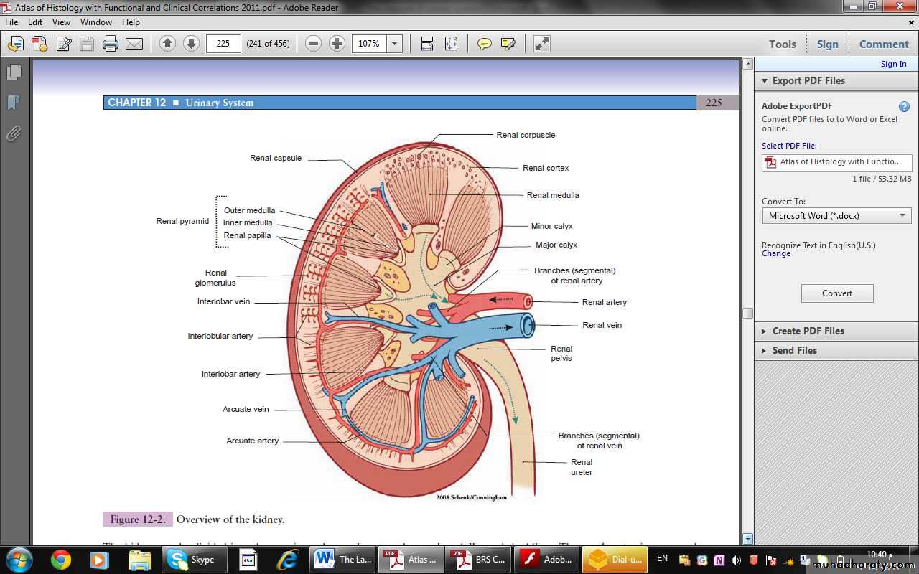919x574 pixels.
Task: Open the bookmarks panel in left sidebar
Action: point(14,103)
